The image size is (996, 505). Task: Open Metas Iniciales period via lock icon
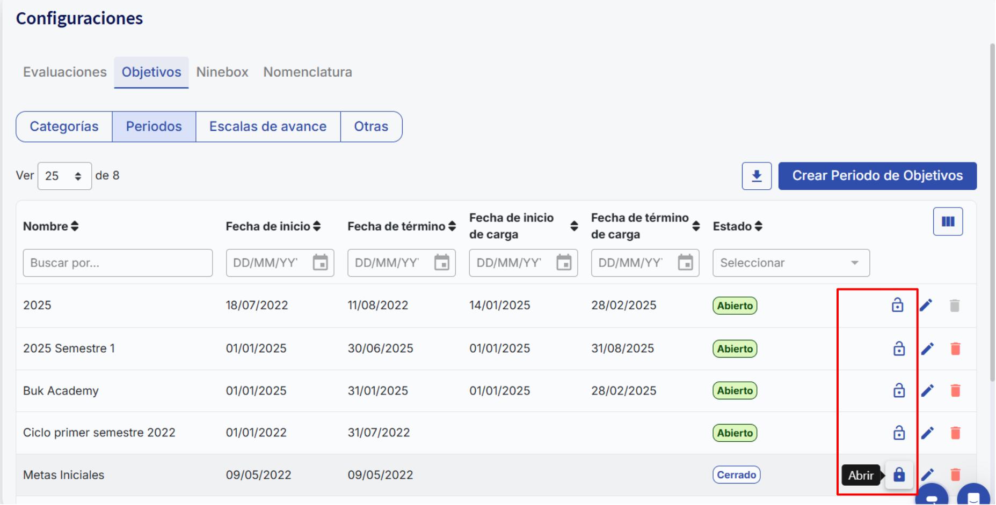898,475
